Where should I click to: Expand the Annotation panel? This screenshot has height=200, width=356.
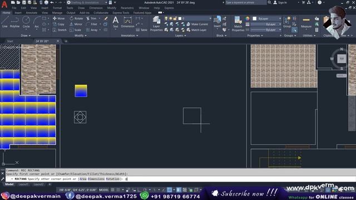coord(130,36)
